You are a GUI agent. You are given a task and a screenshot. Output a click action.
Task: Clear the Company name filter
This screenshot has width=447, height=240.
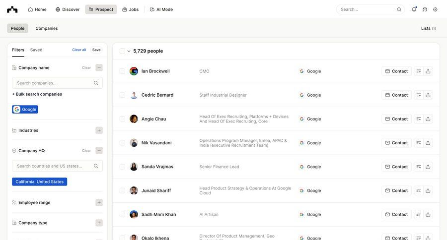click(86, 68)
